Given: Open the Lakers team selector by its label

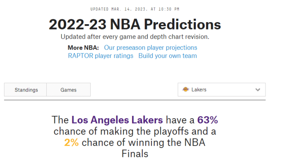Looking at the screenshot, I should (199, 90).
